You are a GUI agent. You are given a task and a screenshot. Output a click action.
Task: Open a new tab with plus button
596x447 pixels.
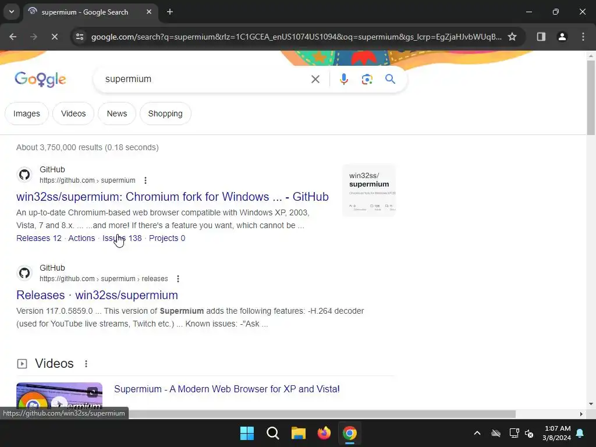point(170,12)
